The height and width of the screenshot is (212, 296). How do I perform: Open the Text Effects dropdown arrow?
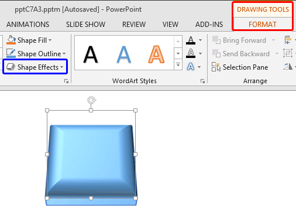pos(199,67)
